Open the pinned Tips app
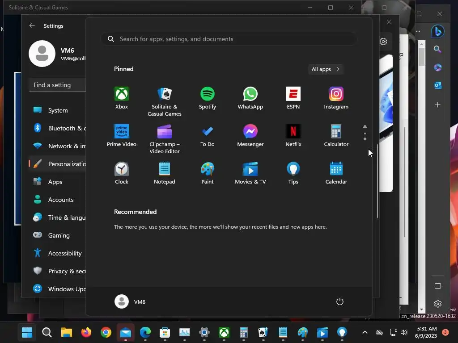 click(x=293, y=173)
